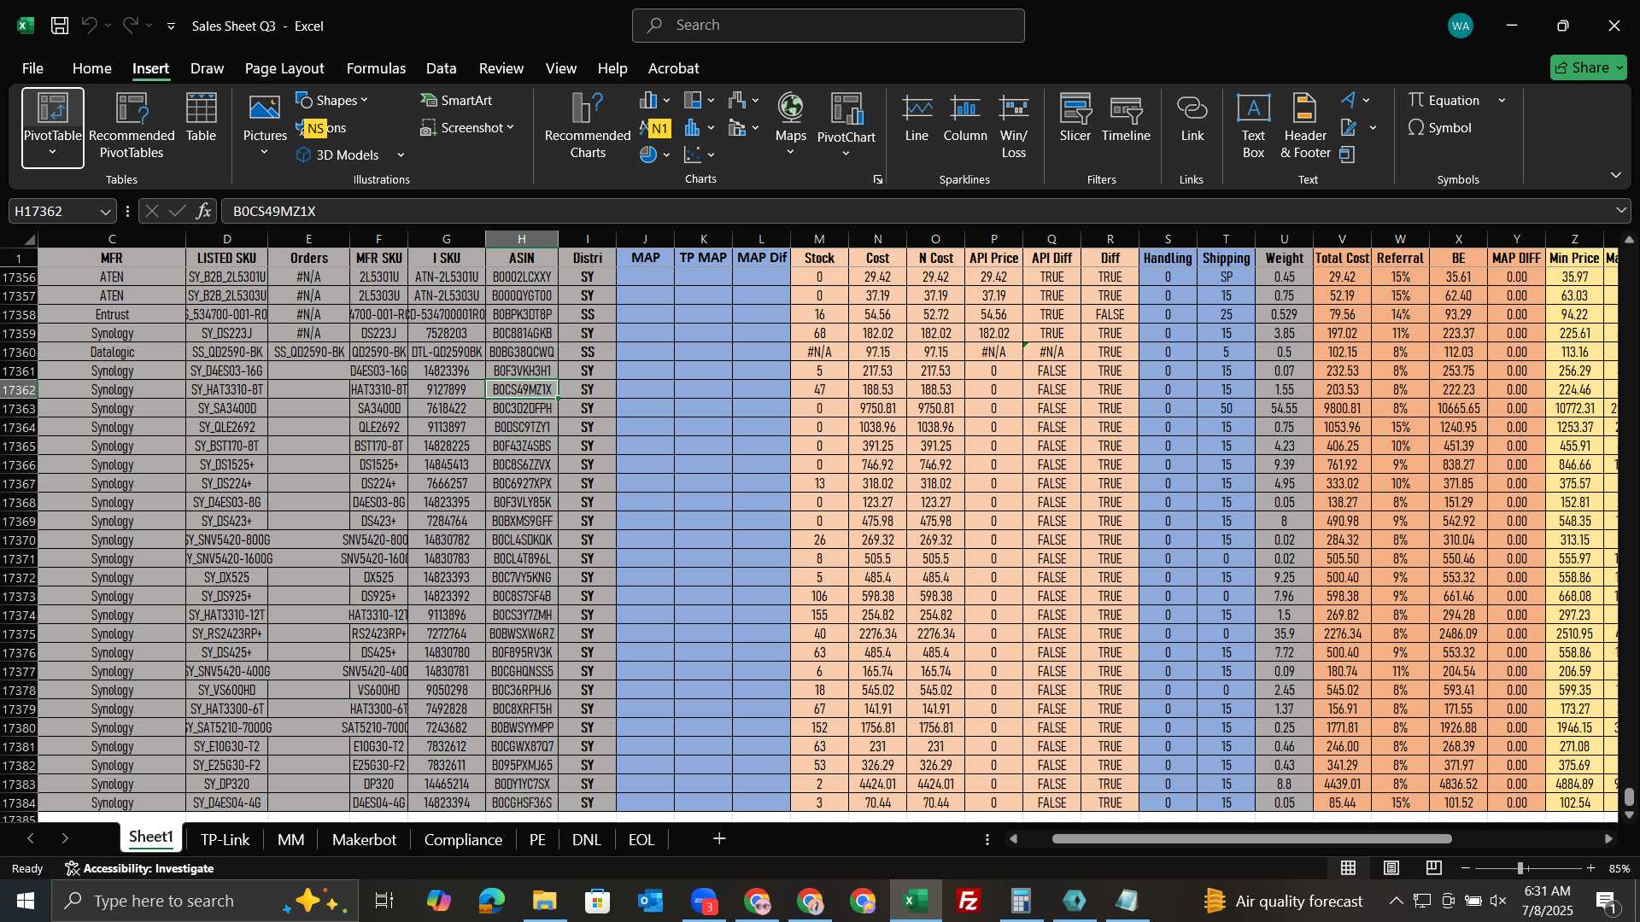Save the workbook with the disk icon

pos(60,26)
